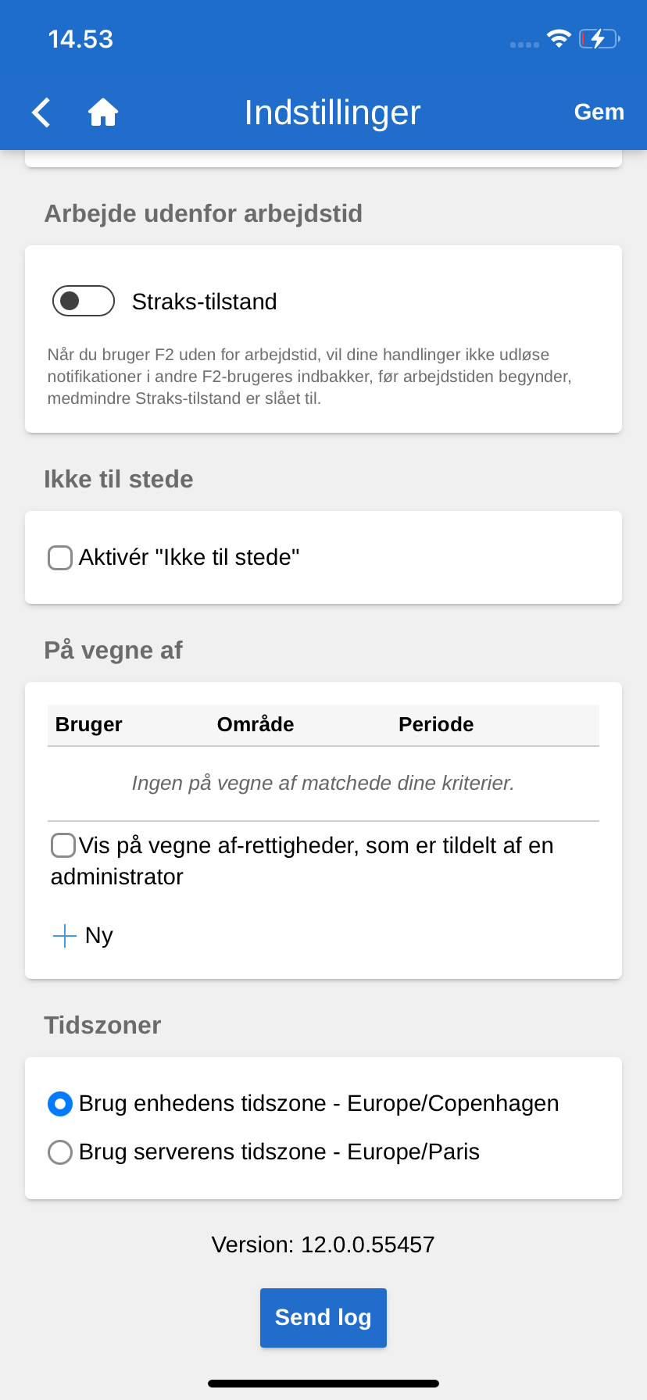The image size is (647, 1400).
Task: Select Brug serverens tidszone Europe/Paris
Action: tap(60, 1152)
